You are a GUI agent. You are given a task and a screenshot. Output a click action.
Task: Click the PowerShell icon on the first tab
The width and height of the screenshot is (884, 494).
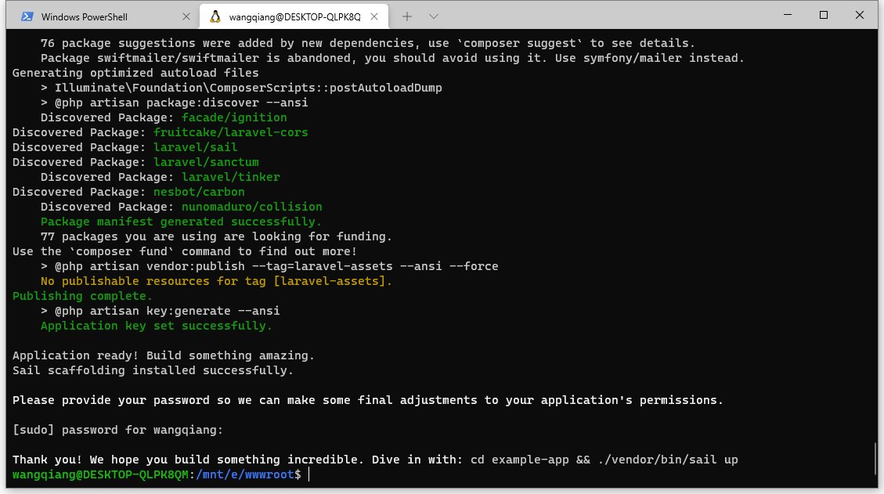27,16
